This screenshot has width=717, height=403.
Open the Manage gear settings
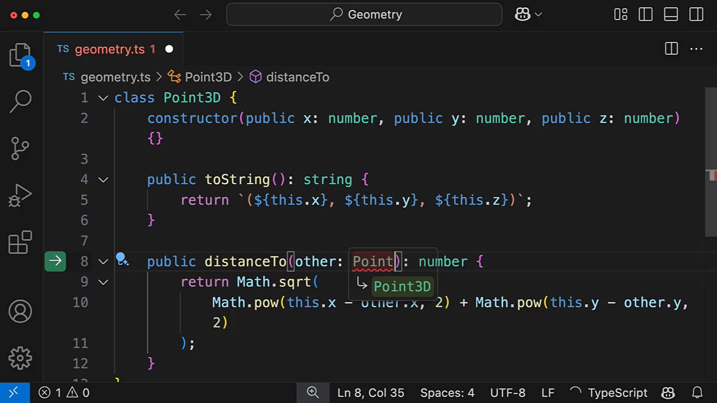point(20,358)
